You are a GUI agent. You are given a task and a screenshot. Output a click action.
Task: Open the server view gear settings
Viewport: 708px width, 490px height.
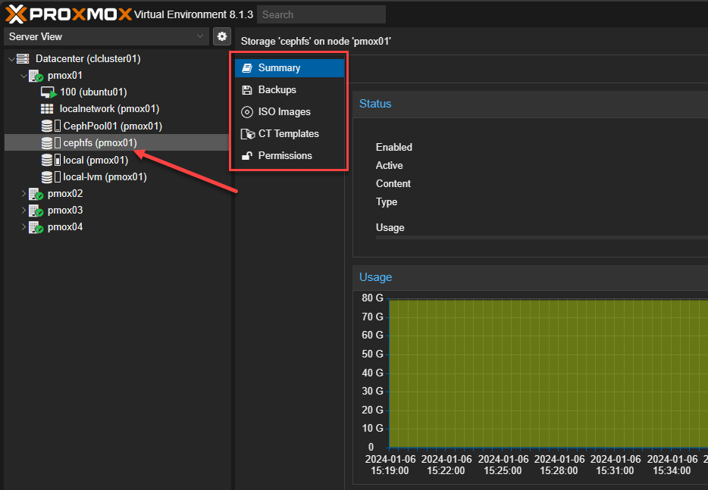pos(221,36)
